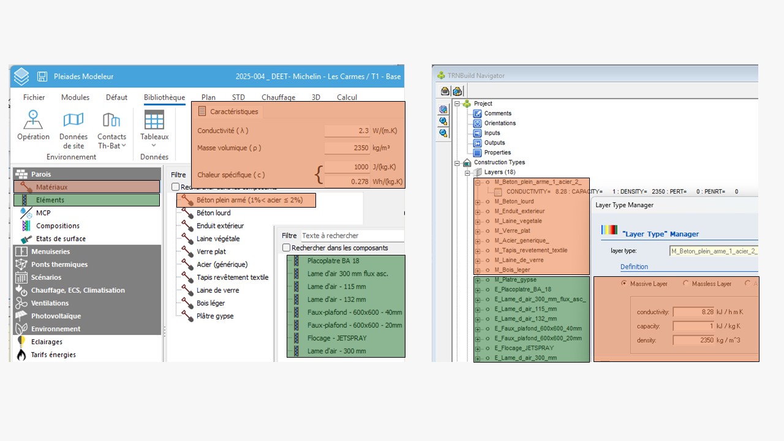Open the Eclairages lightbulb entry

[x=21, y=342]
